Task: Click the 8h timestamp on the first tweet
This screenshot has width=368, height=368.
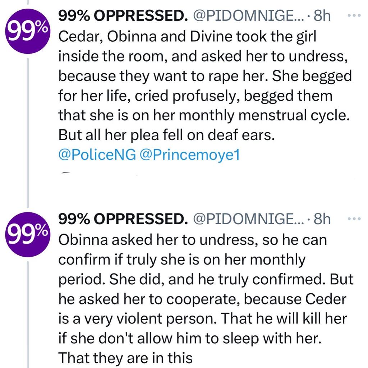Action: [323, 16]
